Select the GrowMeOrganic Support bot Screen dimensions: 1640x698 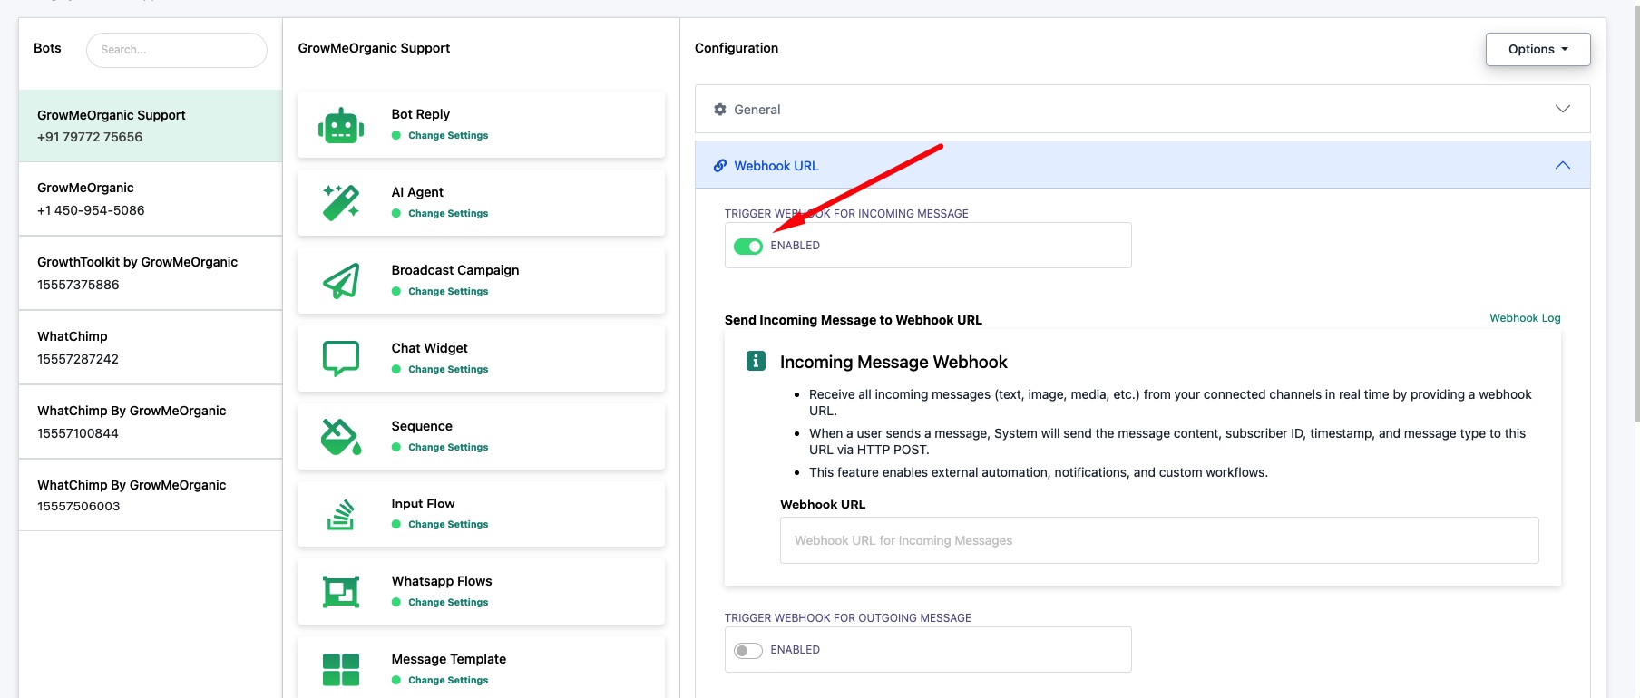tap(151, 126)
